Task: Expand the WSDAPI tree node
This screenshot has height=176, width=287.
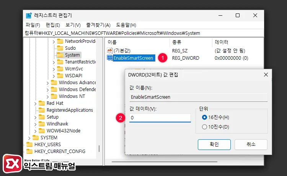Action: 54,76
